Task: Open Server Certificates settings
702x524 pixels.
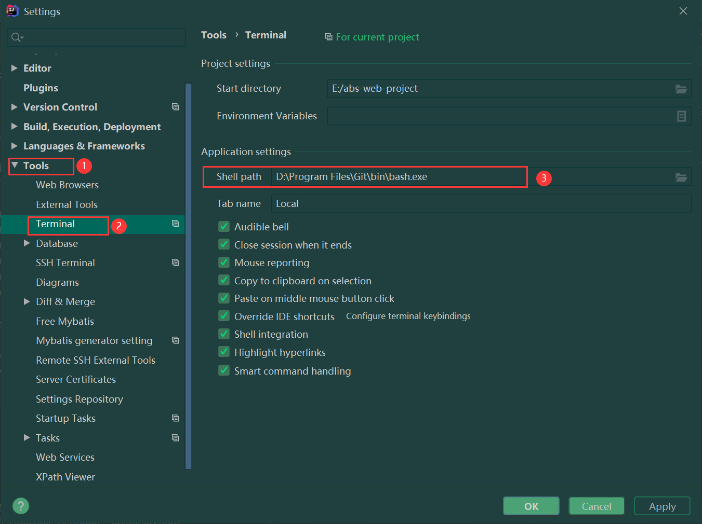Action: pyautogui.click(x=76, y=379)
